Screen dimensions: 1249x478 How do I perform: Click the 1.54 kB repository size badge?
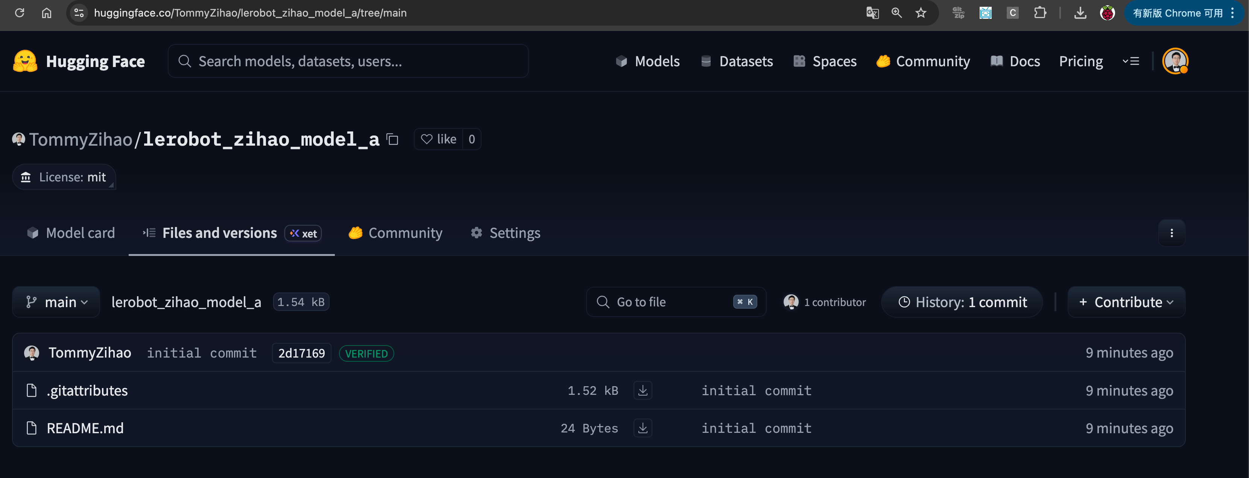(x=301, y=302)
